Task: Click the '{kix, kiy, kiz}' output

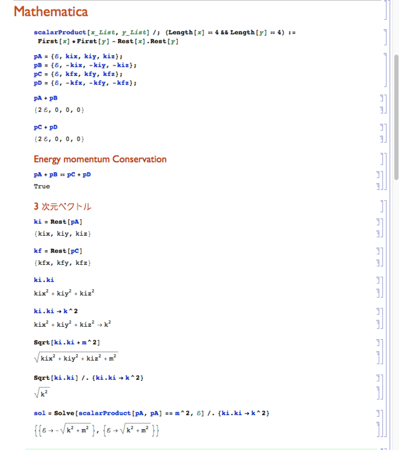Action: tap(62, 233)
